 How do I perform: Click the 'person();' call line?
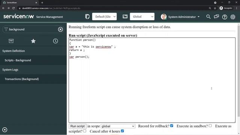[79, 57]
